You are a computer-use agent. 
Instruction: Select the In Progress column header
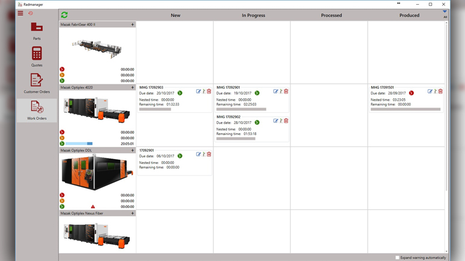[x=253, y=16]
